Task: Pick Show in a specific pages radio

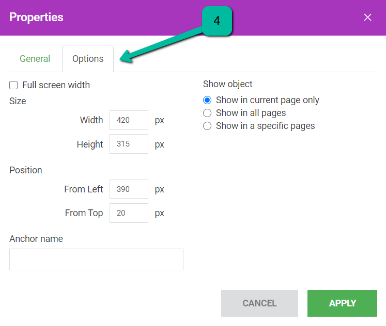Action: click(x=207, y=126)
